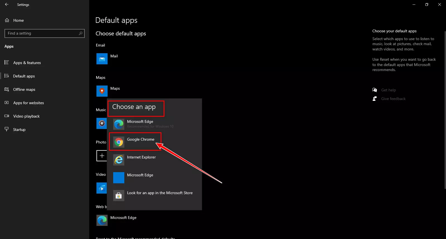446x239 pixels.
Task: Click the recommended Edge icon in popup
Action: 119,124
